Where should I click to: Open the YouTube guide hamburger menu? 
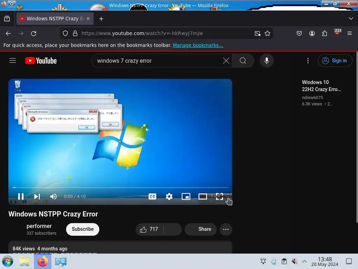point(13,61)
